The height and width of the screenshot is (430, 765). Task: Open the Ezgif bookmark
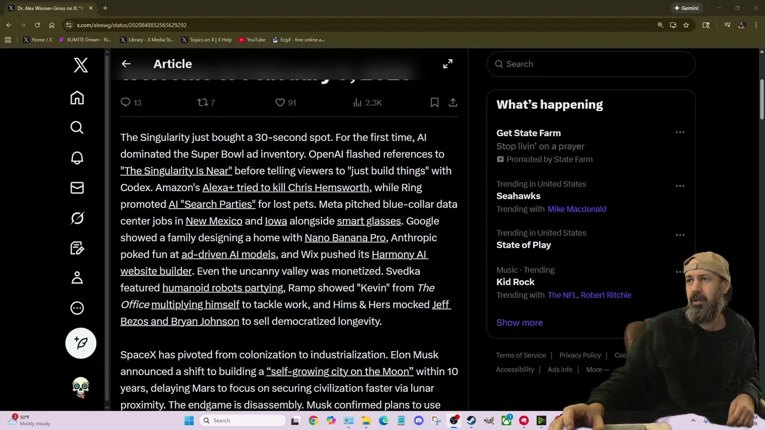coord(298,40)
